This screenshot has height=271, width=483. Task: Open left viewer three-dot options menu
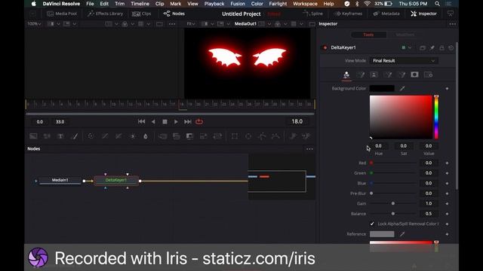(172, 24)
